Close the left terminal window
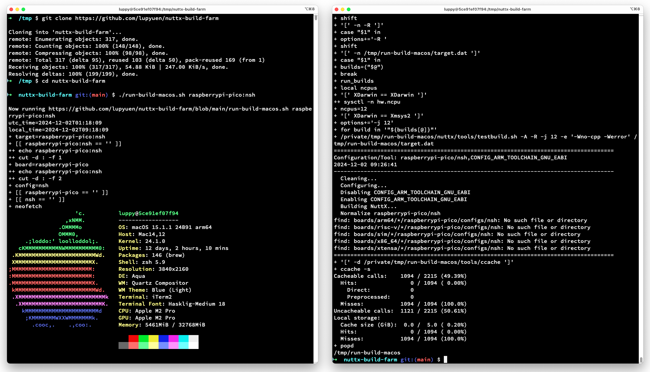Image resolution: width=650 pixels, height=372 pixels. pos(11,9)
